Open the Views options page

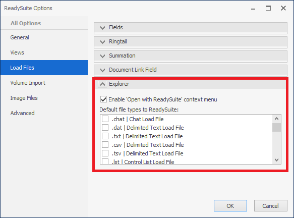44,52
